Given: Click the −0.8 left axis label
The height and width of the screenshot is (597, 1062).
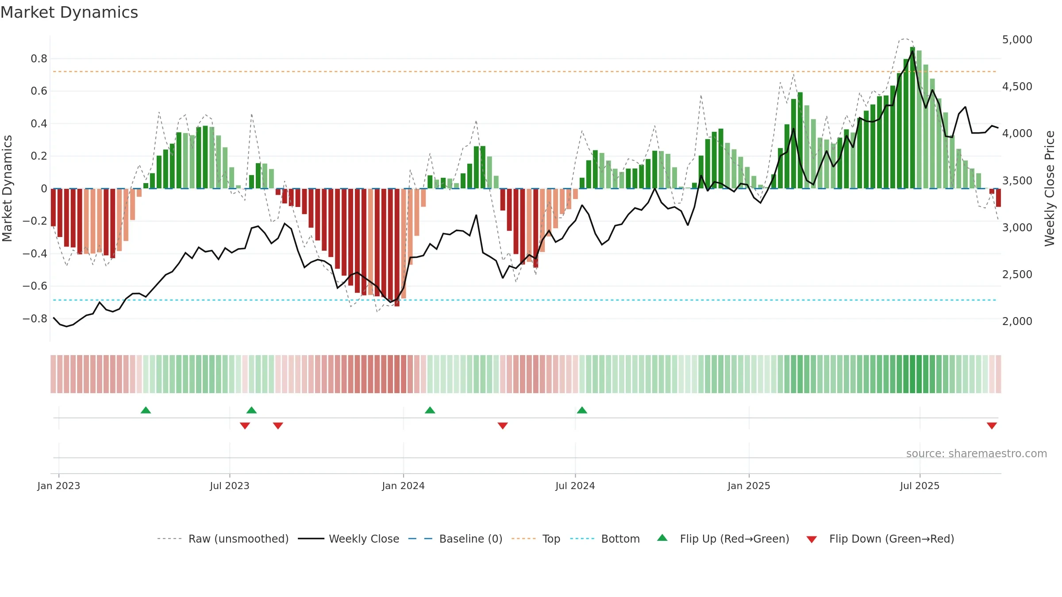Looking at the screenshot, I should [35, 319].
